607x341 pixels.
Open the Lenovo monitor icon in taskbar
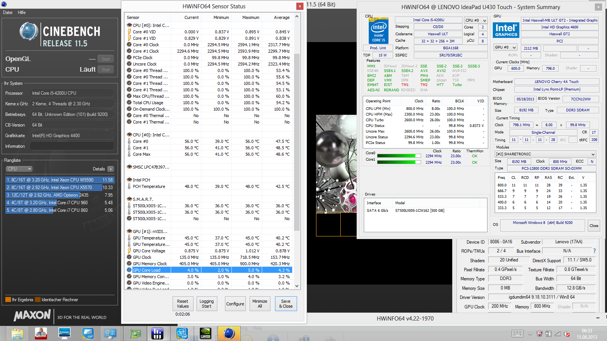pos(64,333)
